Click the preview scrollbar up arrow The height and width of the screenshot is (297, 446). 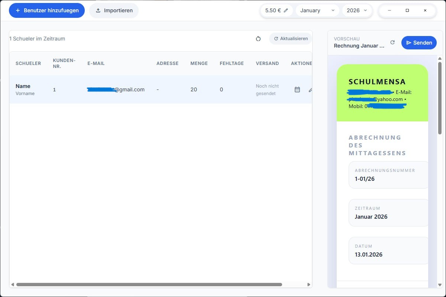(440, 58)
